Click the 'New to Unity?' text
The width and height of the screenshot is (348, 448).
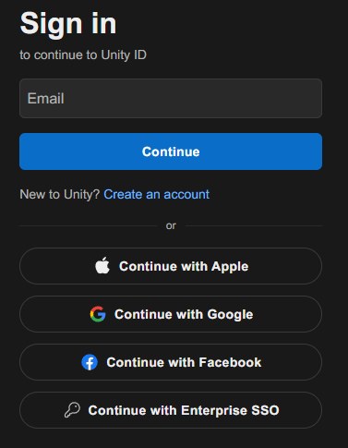tap(60, 195)
